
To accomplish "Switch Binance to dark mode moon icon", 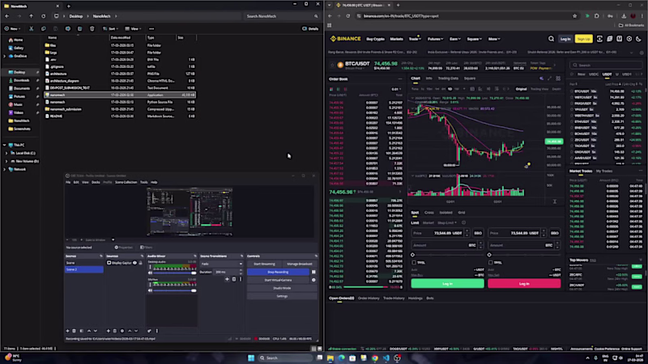I will [x=638, y=39].
